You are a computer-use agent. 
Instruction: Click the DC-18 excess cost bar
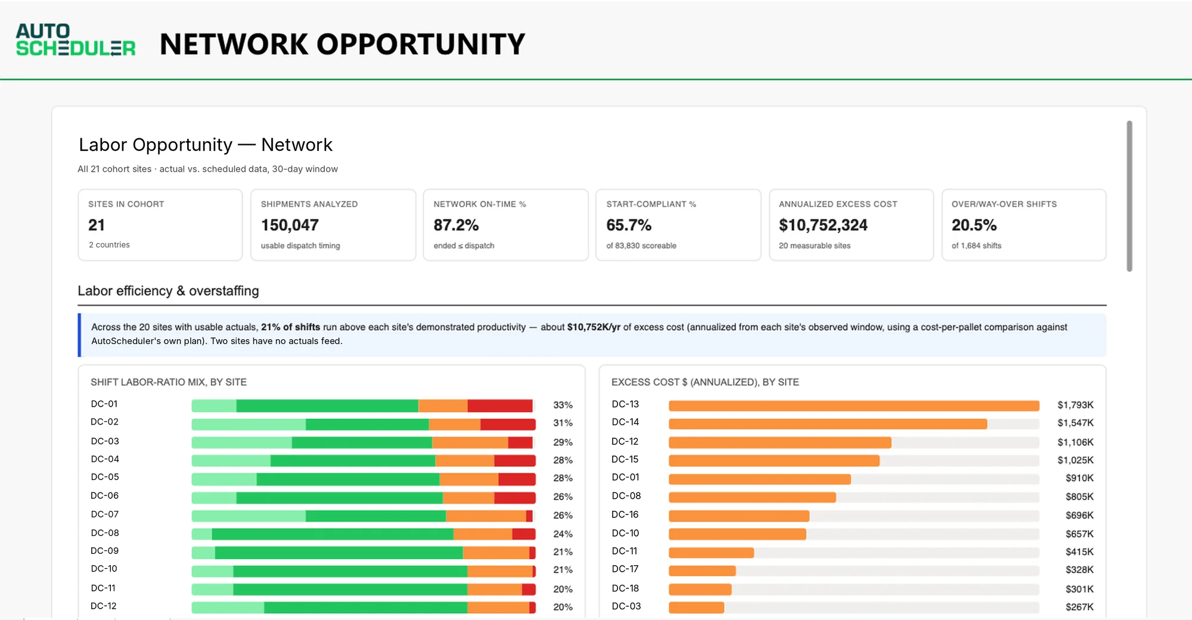(700, 590)
